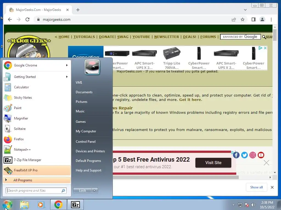
Task: Expand Getting Started submenu arrow
Action: 67,77
